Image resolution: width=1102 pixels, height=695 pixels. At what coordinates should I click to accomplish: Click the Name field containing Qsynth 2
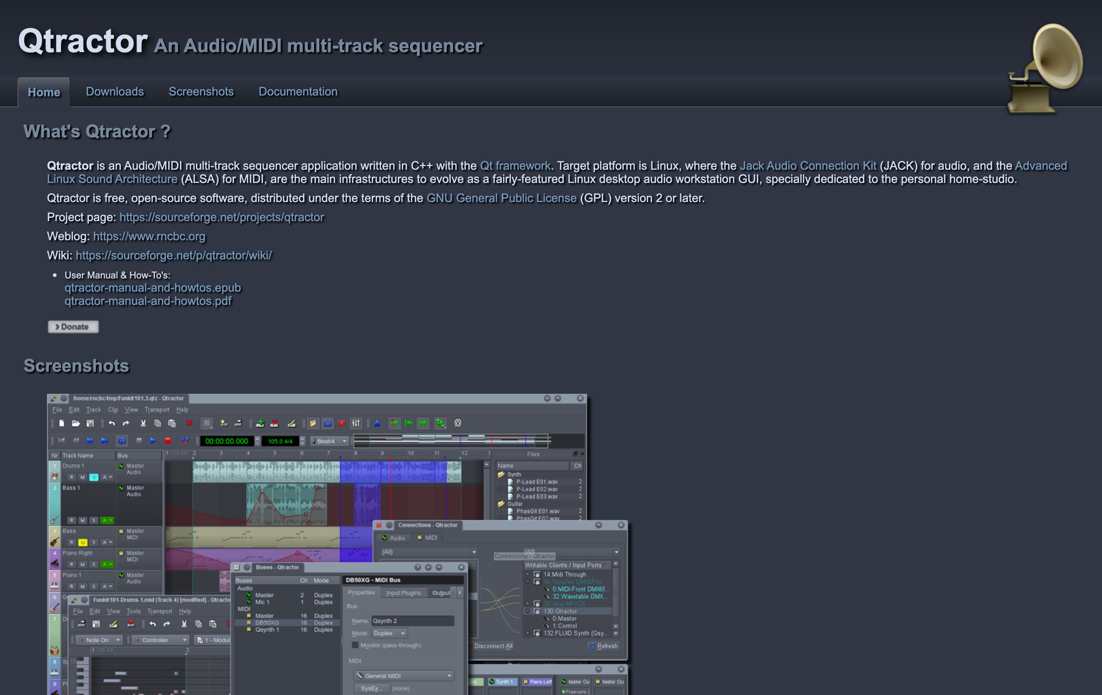413,621
